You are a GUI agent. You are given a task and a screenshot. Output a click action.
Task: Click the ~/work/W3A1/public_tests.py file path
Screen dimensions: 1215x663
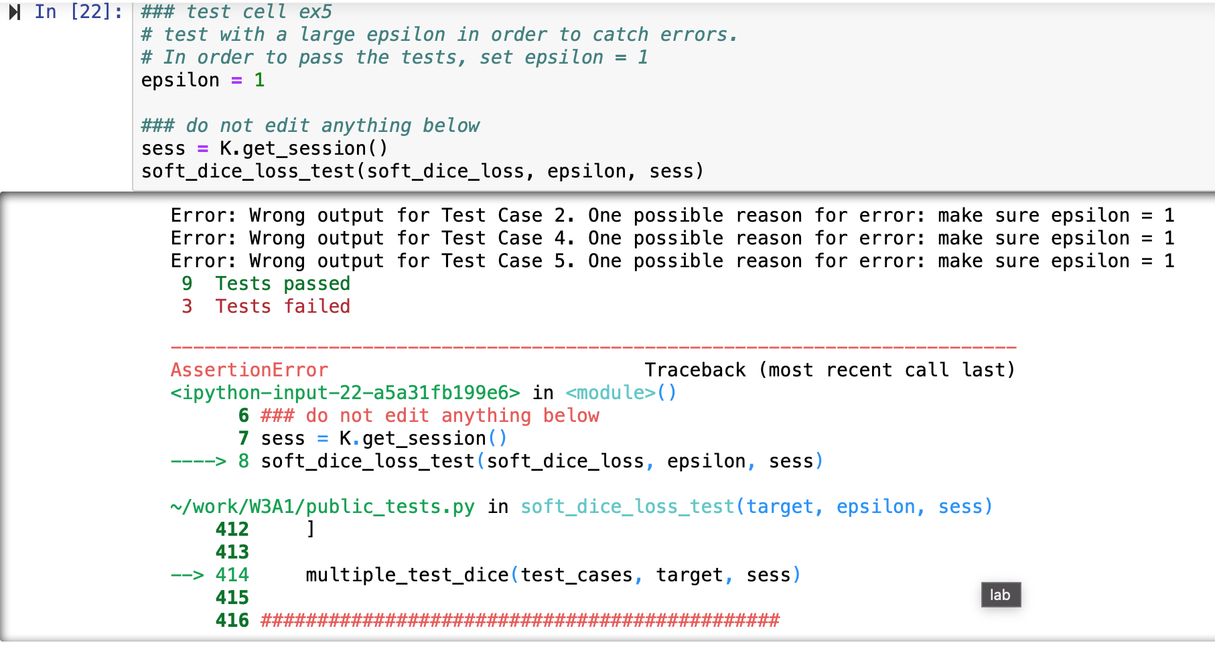point(323,507)
